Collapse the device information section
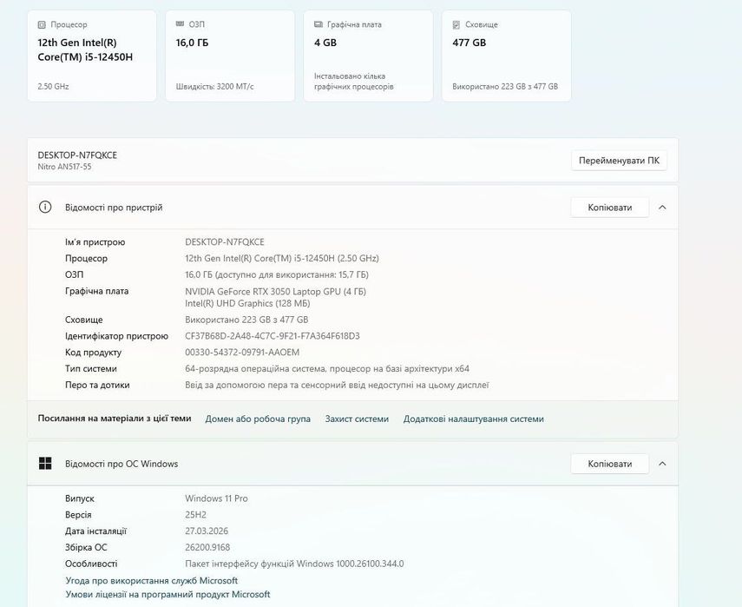Image resolution: width=742 pixels, height=607 pixels. tap(662, 208)
